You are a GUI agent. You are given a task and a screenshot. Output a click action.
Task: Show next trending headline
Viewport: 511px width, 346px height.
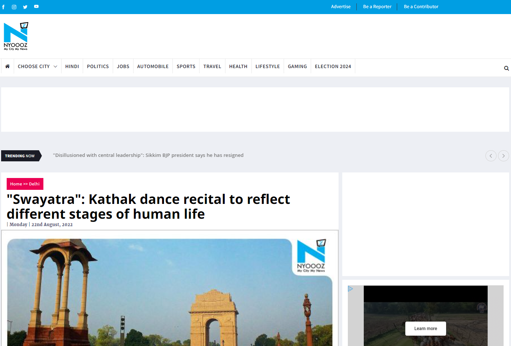[x=503, y=156]
